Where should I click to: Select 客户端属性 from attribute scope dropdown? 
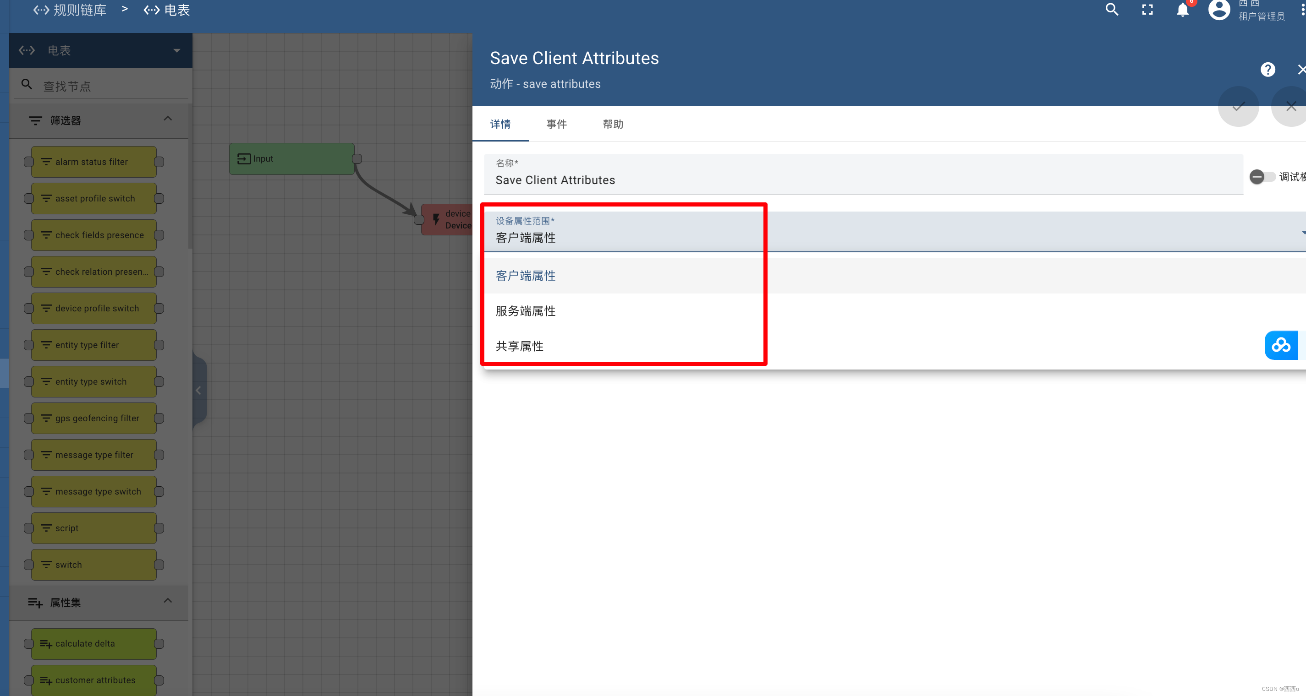pyautogui.click(x=525, y=276)
